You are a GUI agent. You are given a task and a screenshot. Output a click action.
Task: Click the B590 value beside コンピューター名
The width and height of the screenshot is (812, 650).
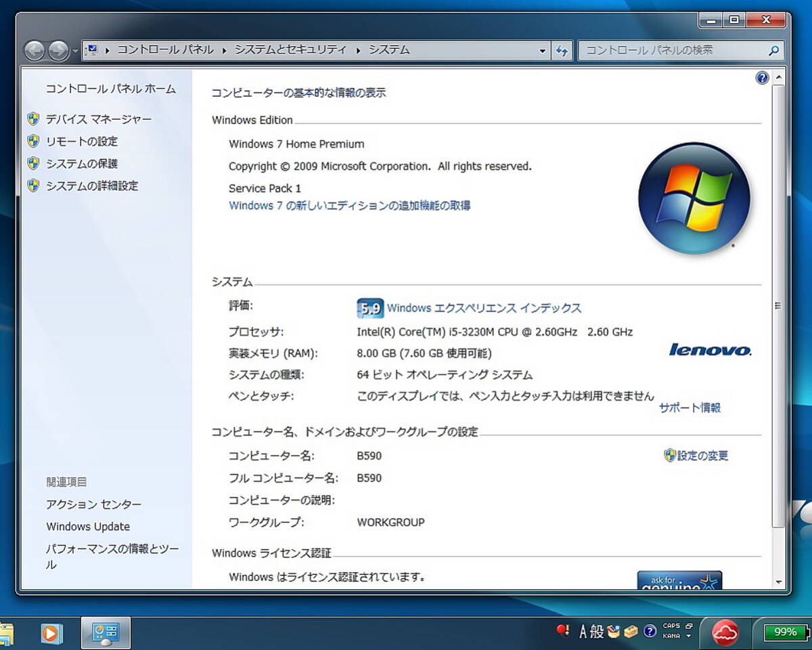(x=369, y=456)
